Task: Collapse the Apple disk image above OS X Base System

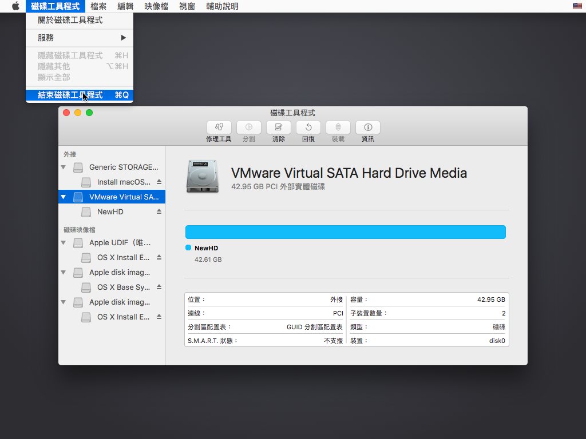Action: pyautogui.click(x=64, y=273)
